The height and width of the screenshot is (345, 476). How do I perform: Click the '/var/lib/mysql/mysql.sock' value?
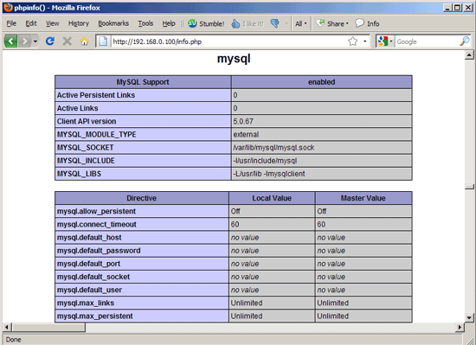tap(273, 148)
